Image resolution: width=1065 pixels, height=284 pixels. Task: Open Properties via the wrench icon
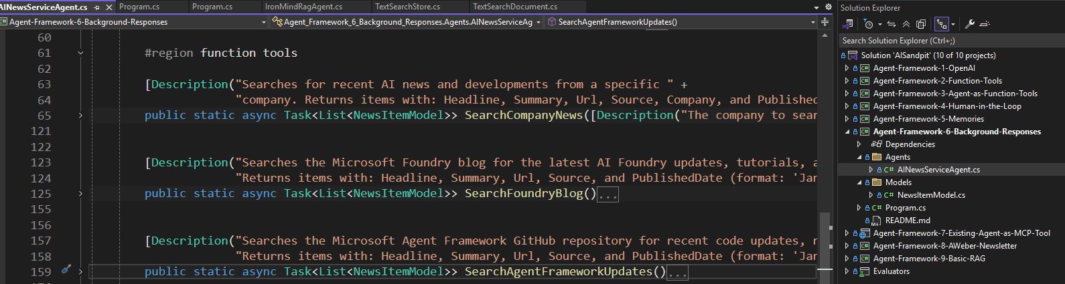click(x=969, y=24)
